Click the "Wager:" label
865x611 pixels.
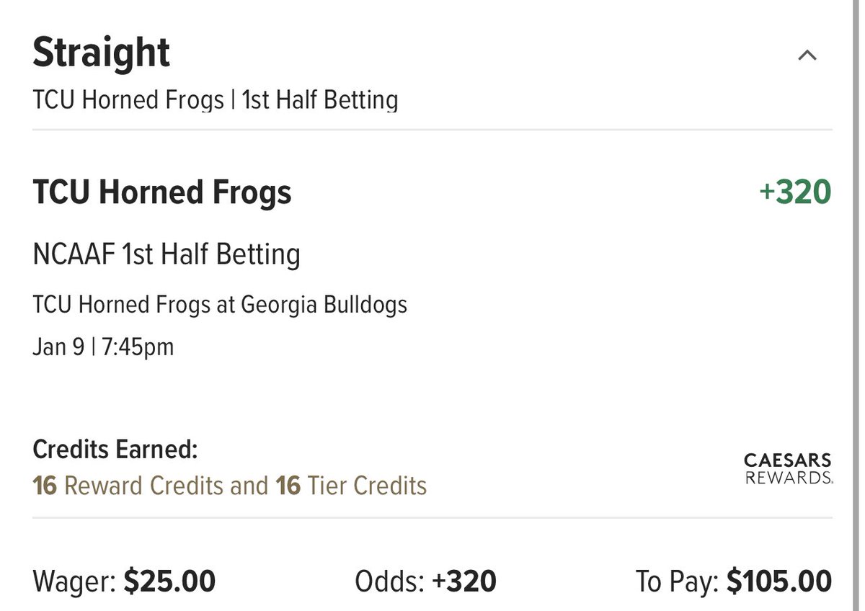click(74, 581)
